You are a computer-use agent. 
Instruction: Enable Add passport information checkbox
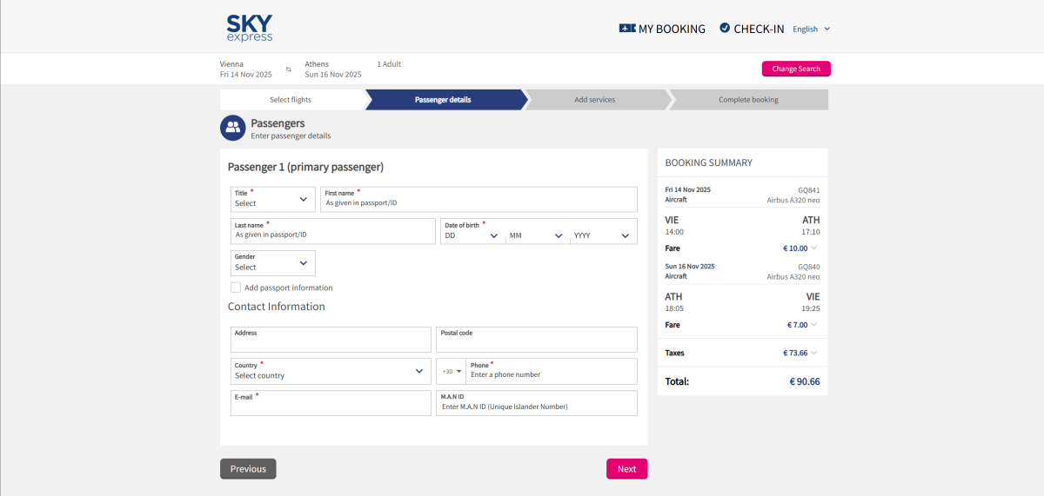[x=236, y=288]
